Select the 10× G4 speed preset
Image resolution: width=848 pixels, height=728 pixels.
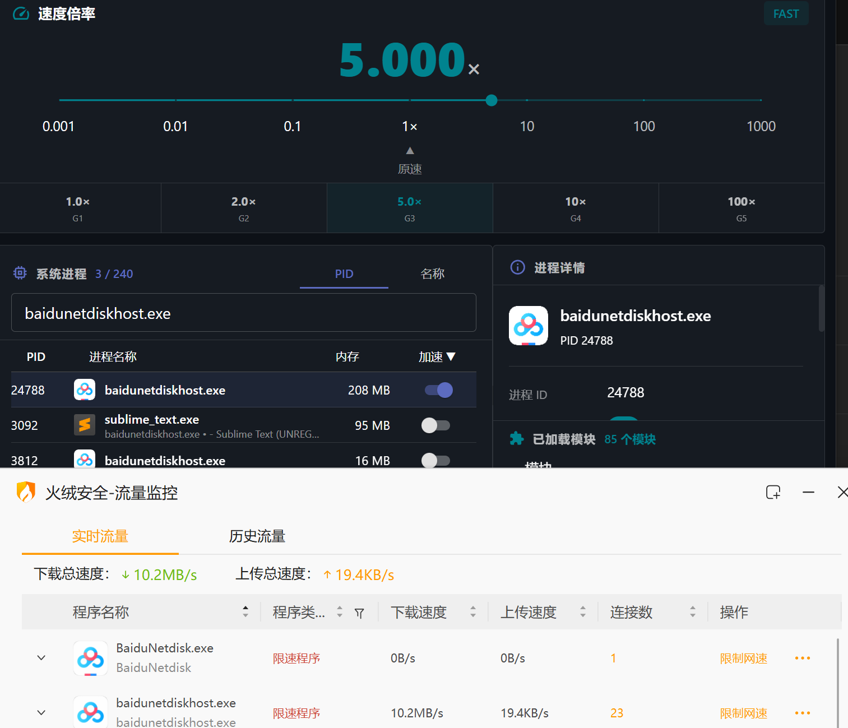[576, 208]
